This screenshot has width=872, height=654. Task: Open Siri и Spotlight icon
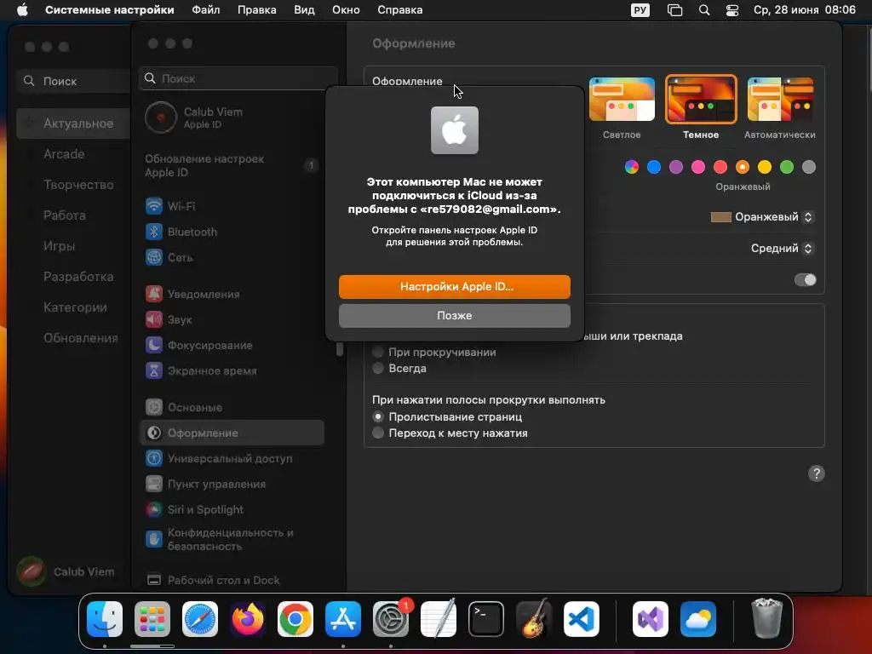154,509
